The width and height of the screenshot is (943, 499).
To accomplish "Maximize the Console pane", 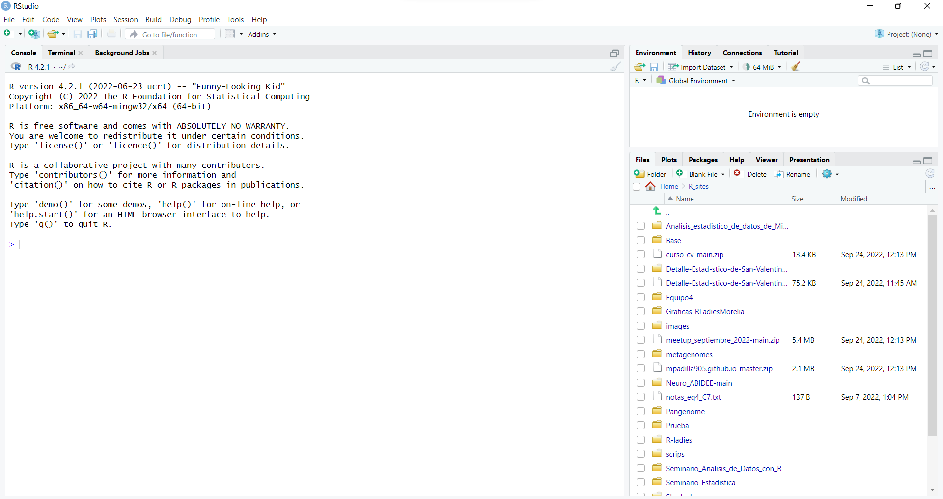I will (615, 53).
